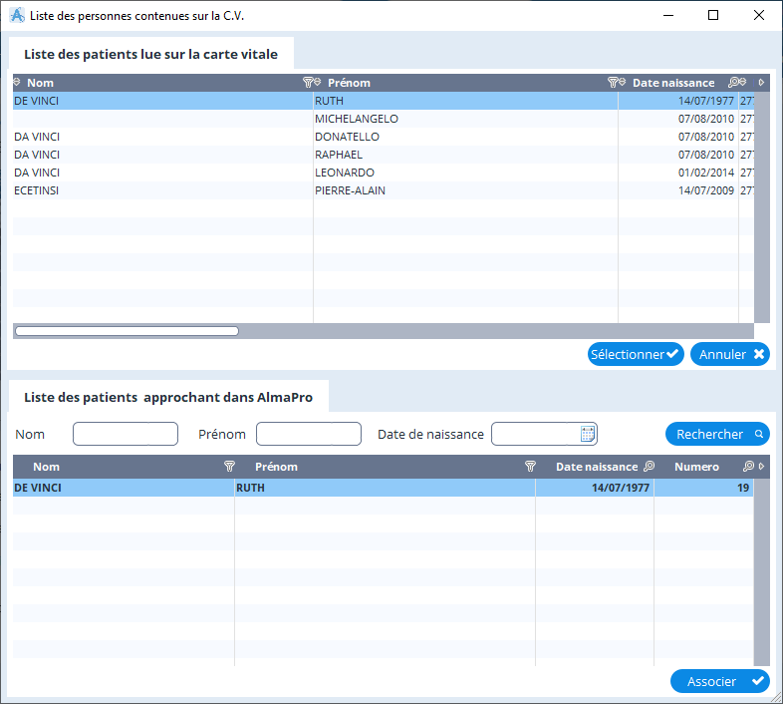Screen dimensions: 783x704
Task: Open the calendar picker for Date de naissance
Action: click(x=588, y=434)
